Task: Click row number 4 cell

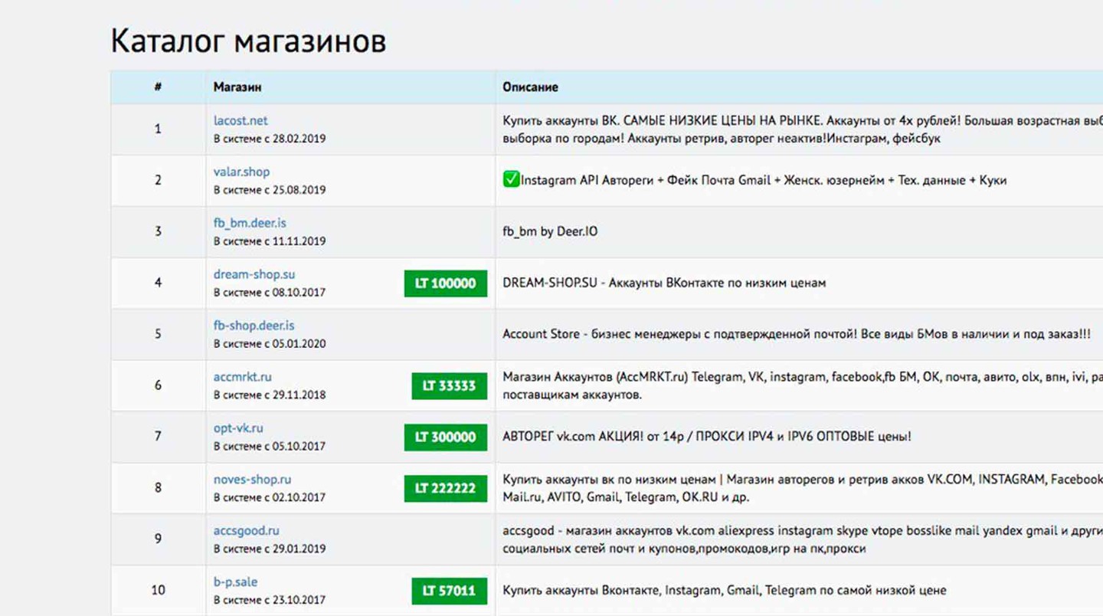Action: click(x=158, y=283)
